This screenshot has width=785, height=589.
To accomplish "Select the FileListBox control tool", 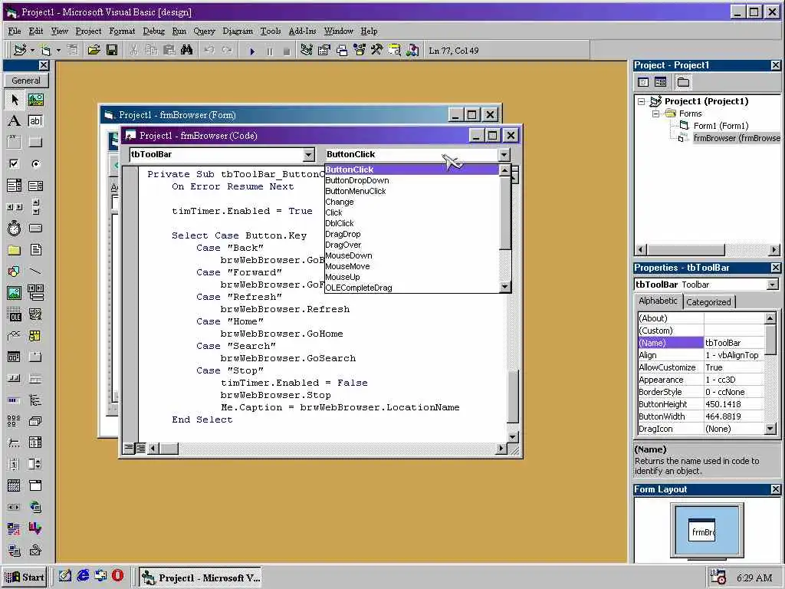I will pyautogui.click(x=35, y=249).
